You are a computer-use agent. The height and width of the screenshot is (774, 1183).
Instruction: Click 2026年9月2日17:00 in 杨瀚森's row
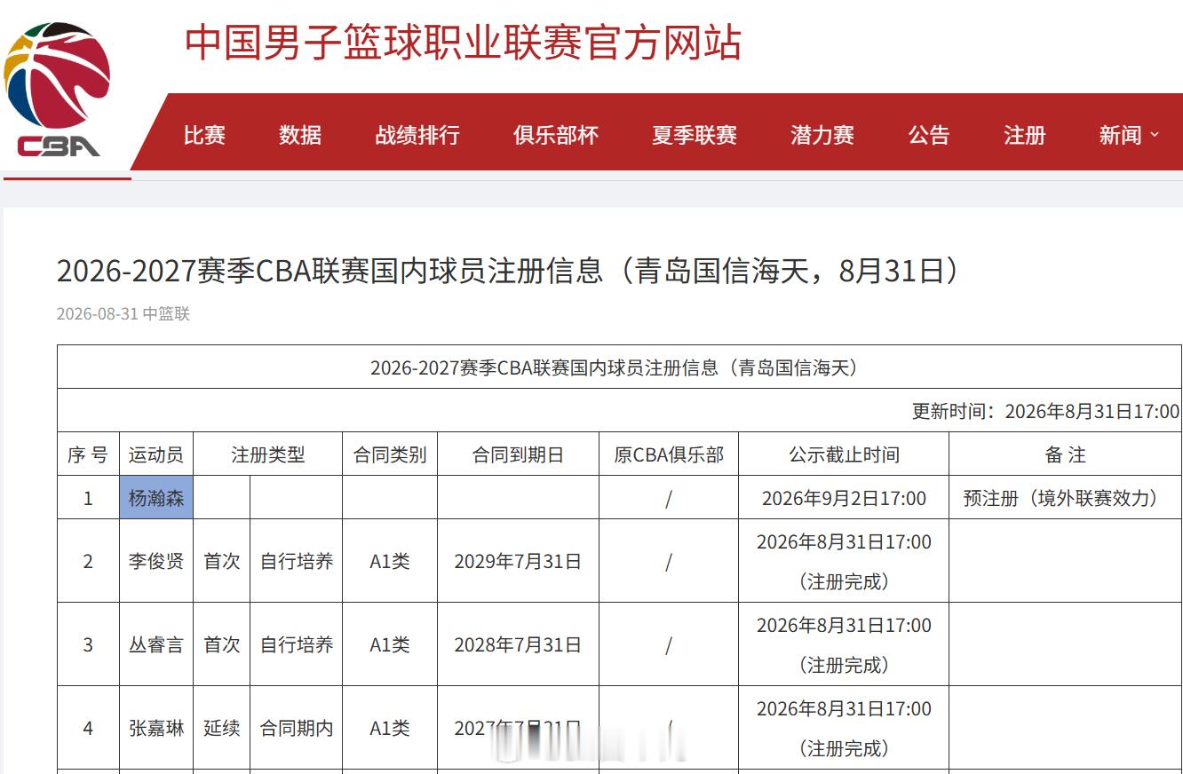(x=844, y=498)
